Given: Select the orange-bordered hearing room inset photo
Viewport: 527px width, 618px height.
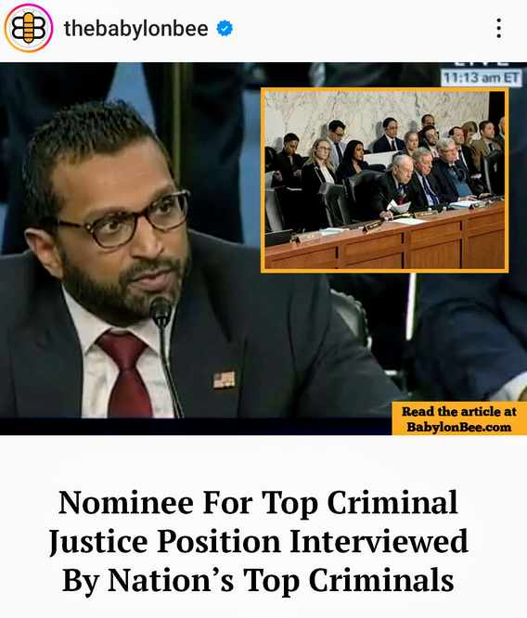Looking at the screenshot, I should click(385, 181).
